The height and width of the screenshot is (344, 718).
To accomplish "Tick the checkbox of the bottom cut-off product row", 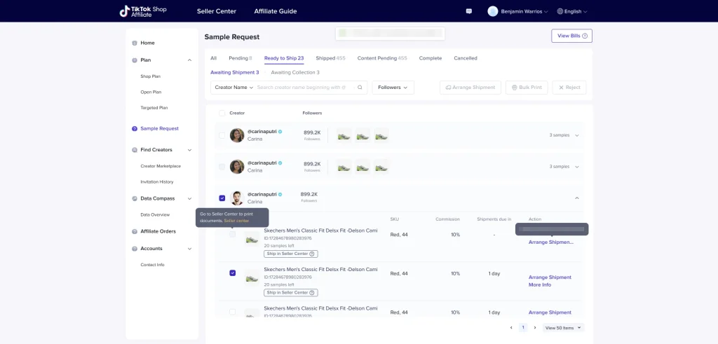I will click(x=233, y=312).
